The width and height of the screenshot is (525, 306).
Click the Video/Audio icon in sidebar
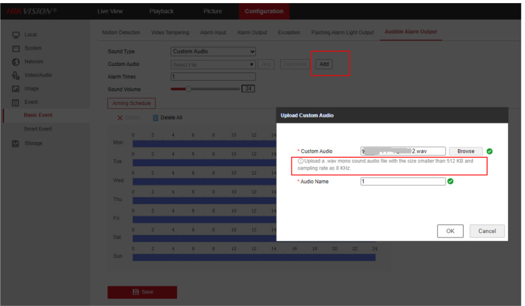pos(16,75)
